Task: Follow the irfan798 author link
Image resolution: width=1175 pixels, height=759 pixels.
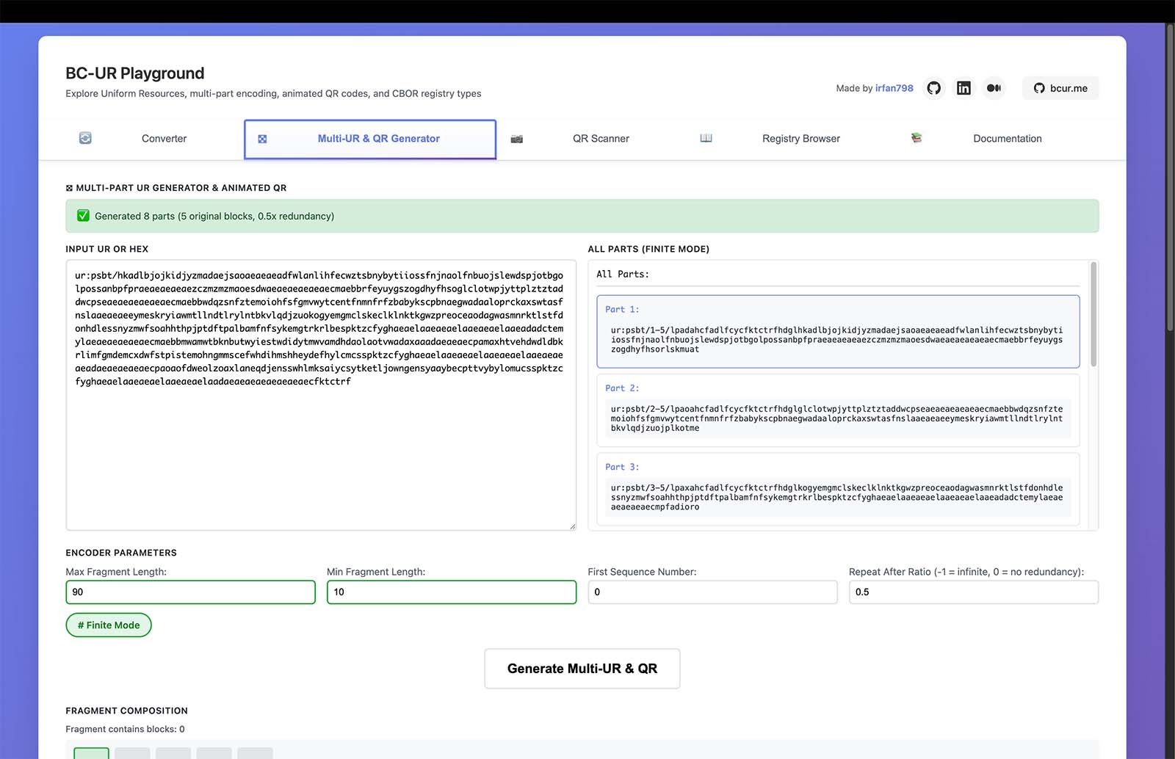Action: tap(894, 88)
